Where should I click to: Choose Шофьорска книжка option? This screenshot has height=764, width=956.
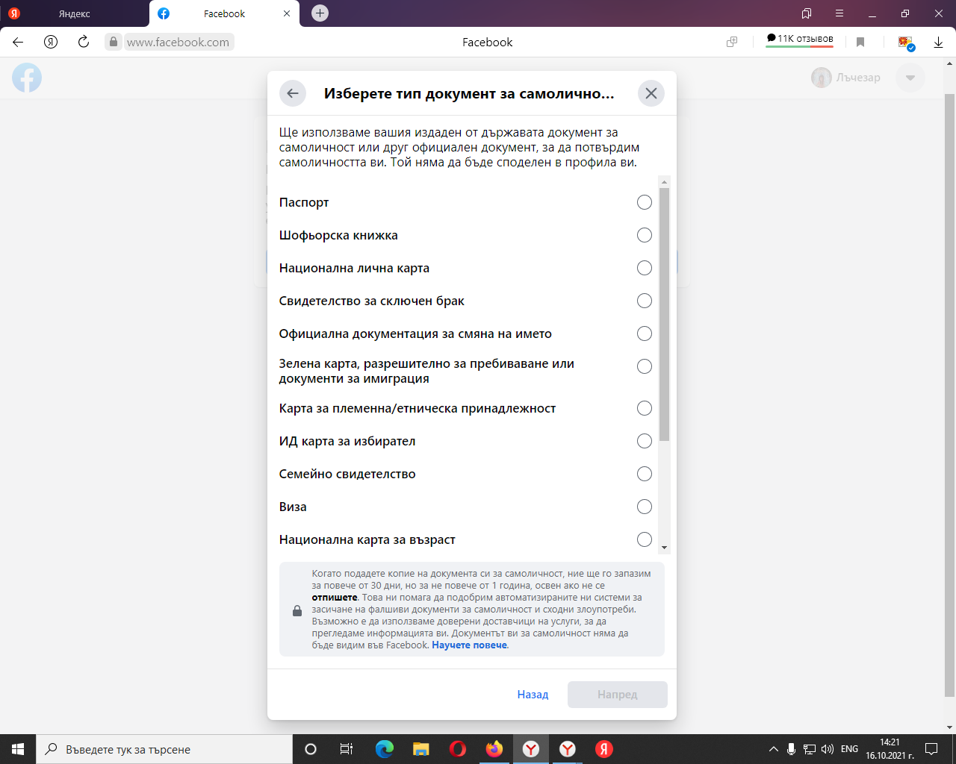(x=644, y=235)
